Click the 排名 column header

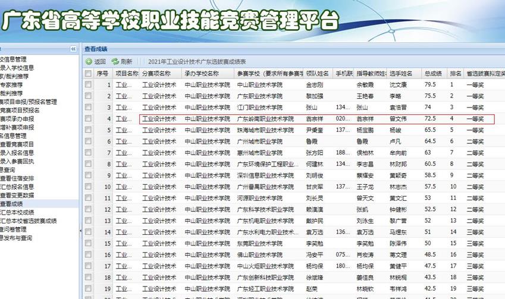click(456, 74)
